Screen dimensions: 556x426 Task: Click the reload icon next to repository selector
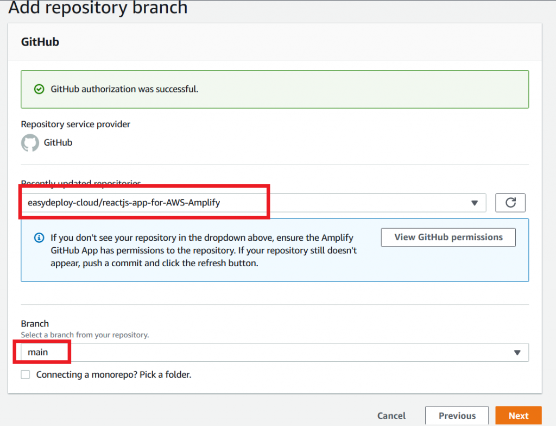[x=510, y=202]
